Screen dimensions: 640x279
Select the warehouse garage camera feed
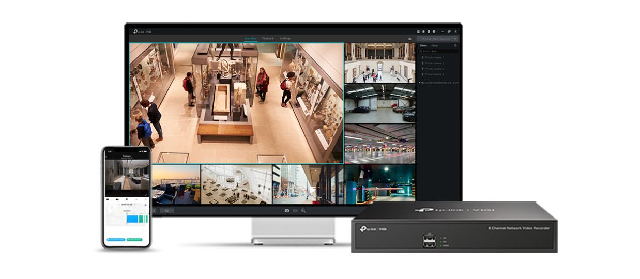(380, 103)
